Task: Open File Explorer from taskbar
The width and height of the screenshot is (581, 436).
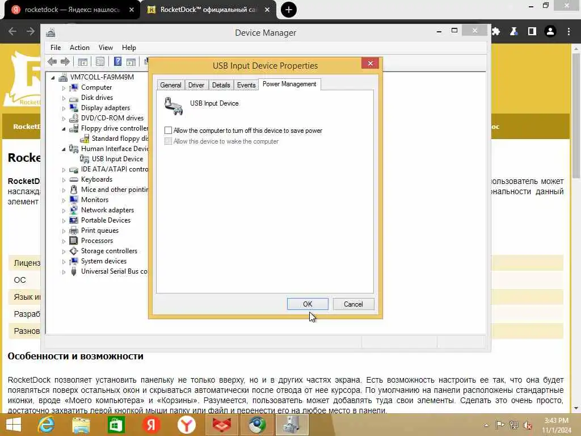Action: [x=81, y=425]
